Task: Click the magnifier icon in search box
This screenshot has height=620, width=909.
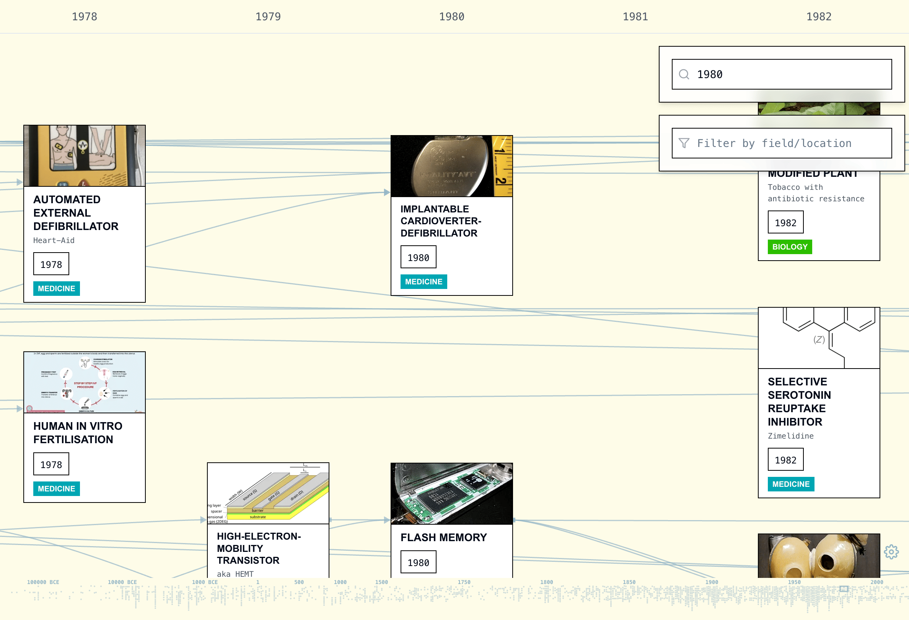Action: tap(684, 74)
